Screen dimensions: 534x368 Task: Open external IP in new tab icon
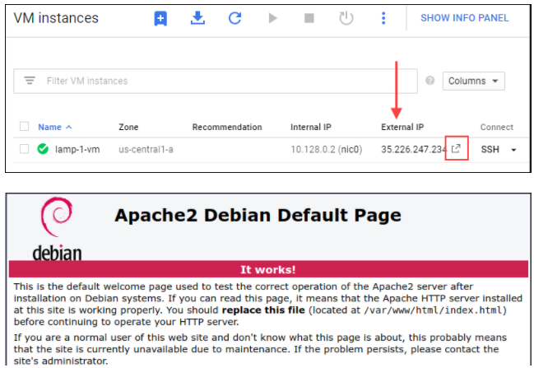pyautogui.click(x=456, y=148)
